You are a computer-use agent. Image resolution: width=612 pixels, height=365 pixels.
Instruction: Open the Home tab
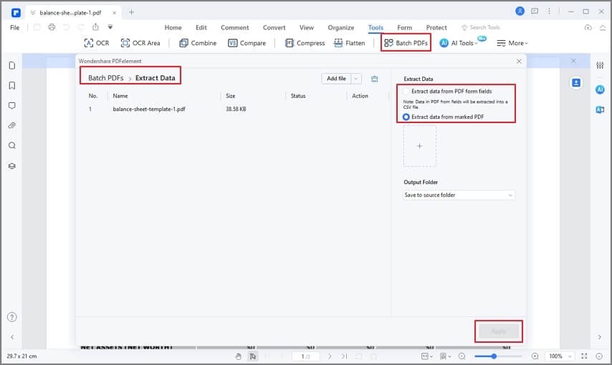173,27
